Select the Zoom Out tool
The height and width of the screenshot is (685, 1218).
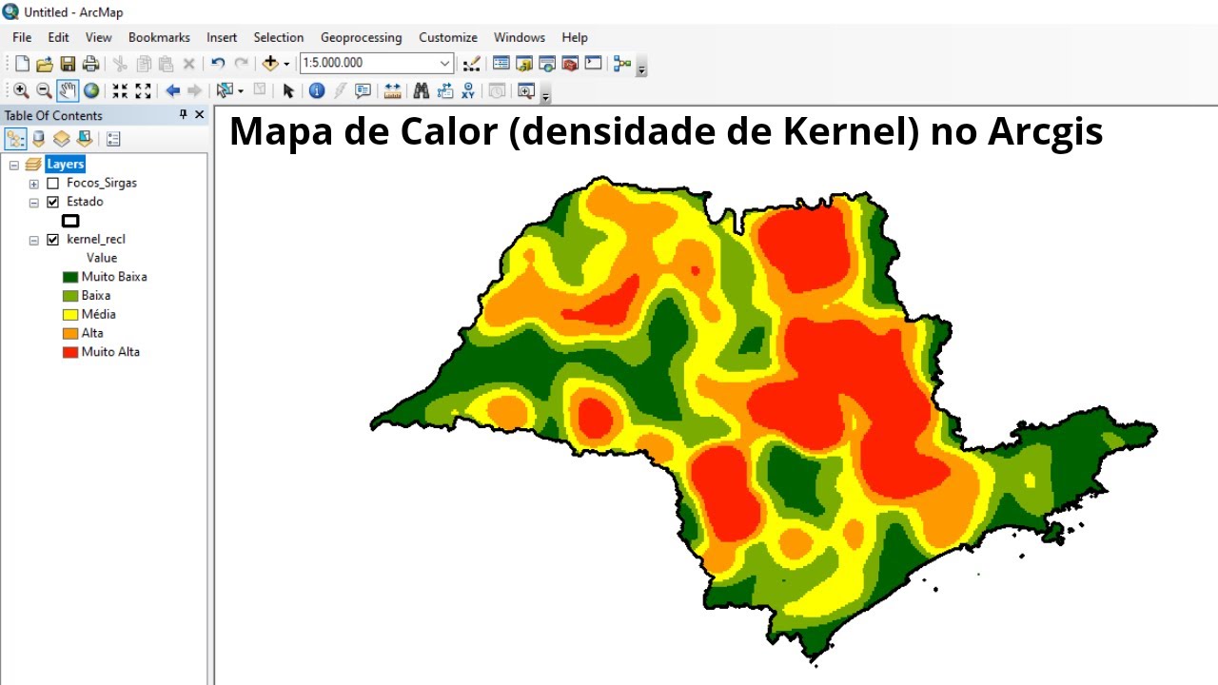coord(44,90)
